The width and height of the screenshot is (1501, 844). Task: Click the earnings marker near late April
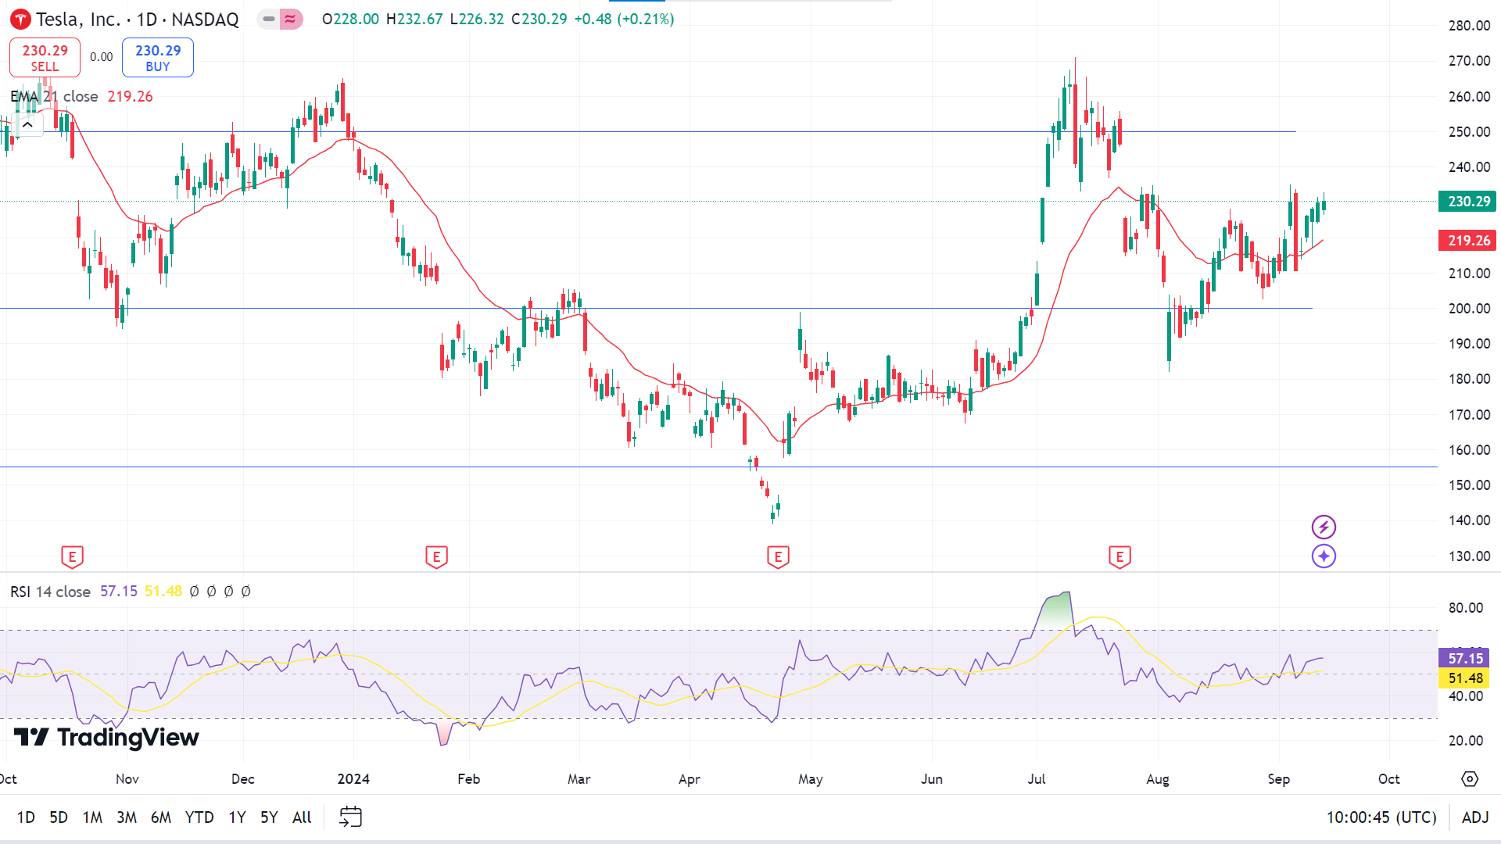point(778,557)
